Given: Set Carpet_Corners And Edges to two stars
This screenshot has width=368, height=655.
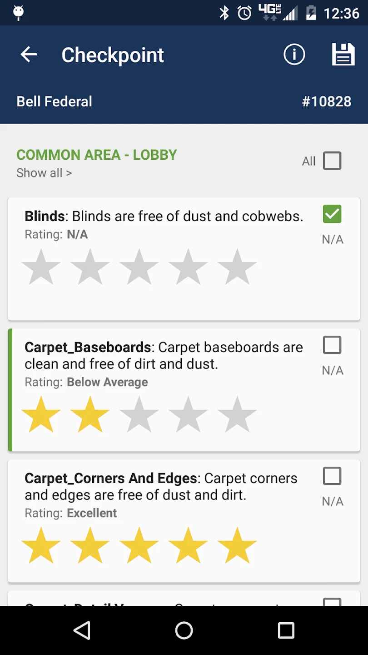Looking at the screenshot, I should point(90,546).
